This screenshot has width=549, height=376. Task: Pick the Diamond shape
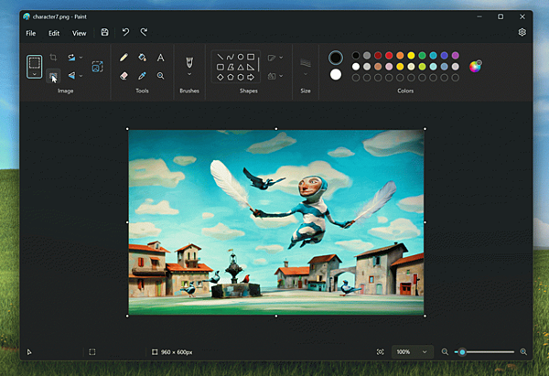click(220, 77)
